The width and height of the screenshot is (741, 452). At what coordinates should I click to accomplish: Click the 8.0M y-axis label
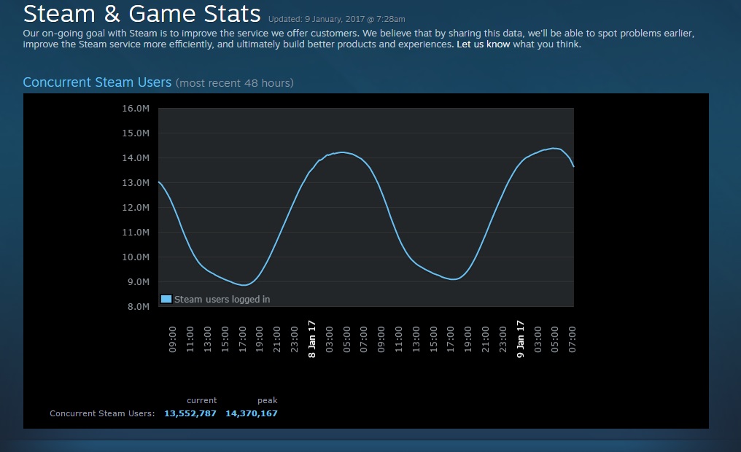139,306
